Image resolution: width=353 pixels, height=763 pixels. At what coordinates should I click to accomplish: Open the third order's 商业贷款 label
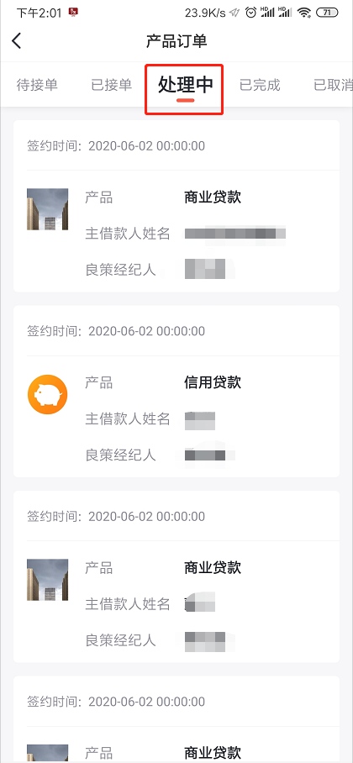[213, 567]
